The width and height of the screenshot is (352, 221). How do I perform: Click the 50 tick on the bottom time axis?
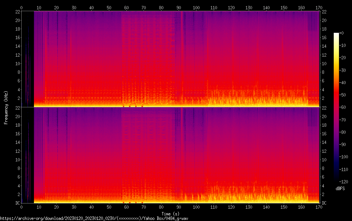[x=109, y=207]
